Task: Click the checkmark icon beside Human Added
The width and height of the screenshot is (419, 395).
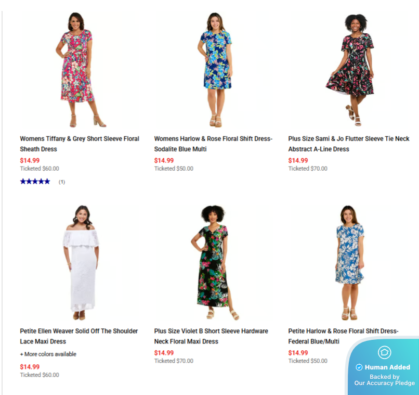Action: point(359,367)
